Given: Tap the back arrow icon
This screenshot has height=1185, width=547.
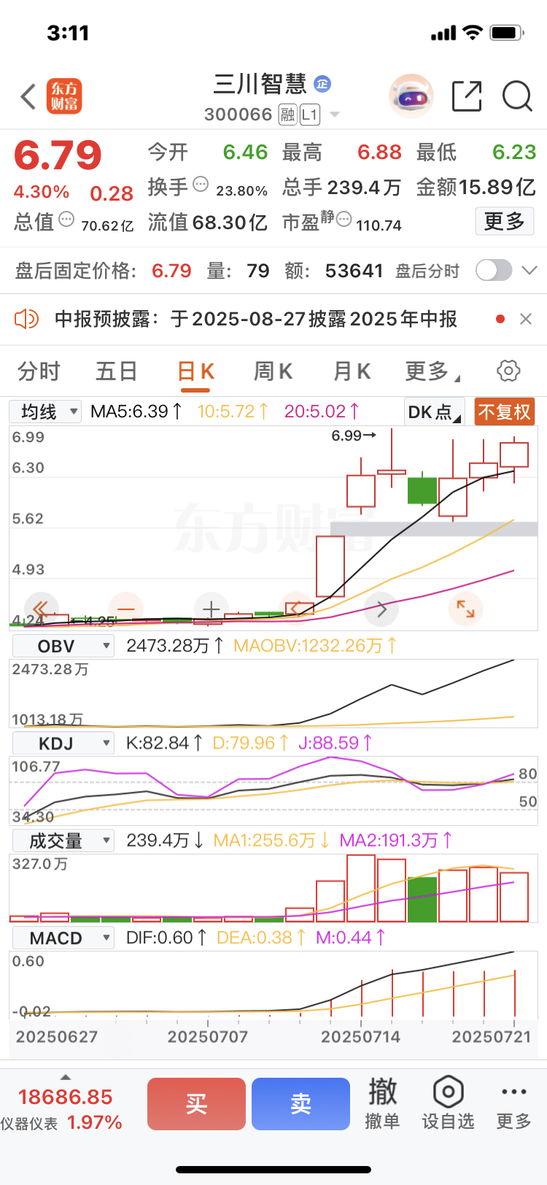Looking at the screenshot, I should (x=28, y=96).
